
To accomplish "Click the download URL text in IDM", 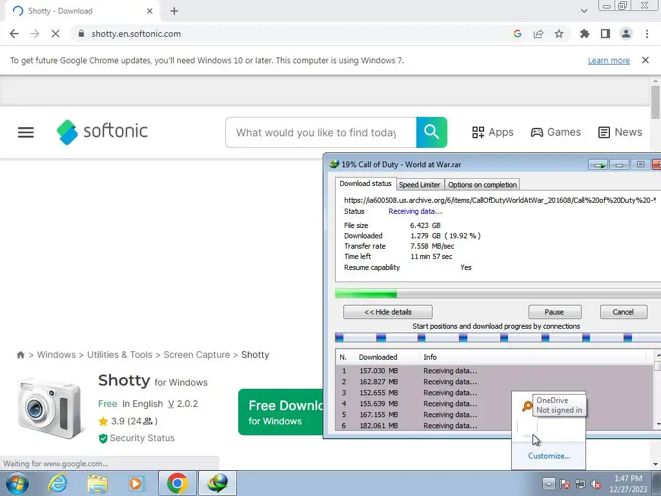I will 500,200.
